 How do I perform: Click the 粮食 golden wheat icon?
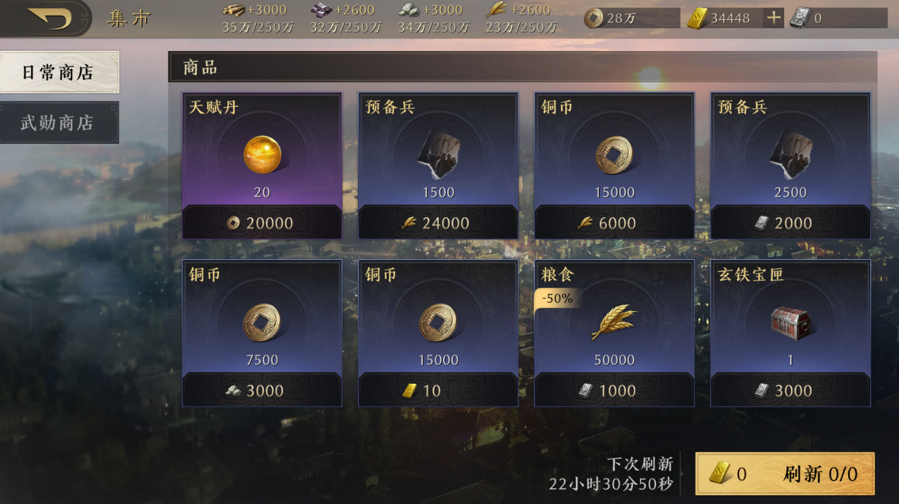point(614,322)
